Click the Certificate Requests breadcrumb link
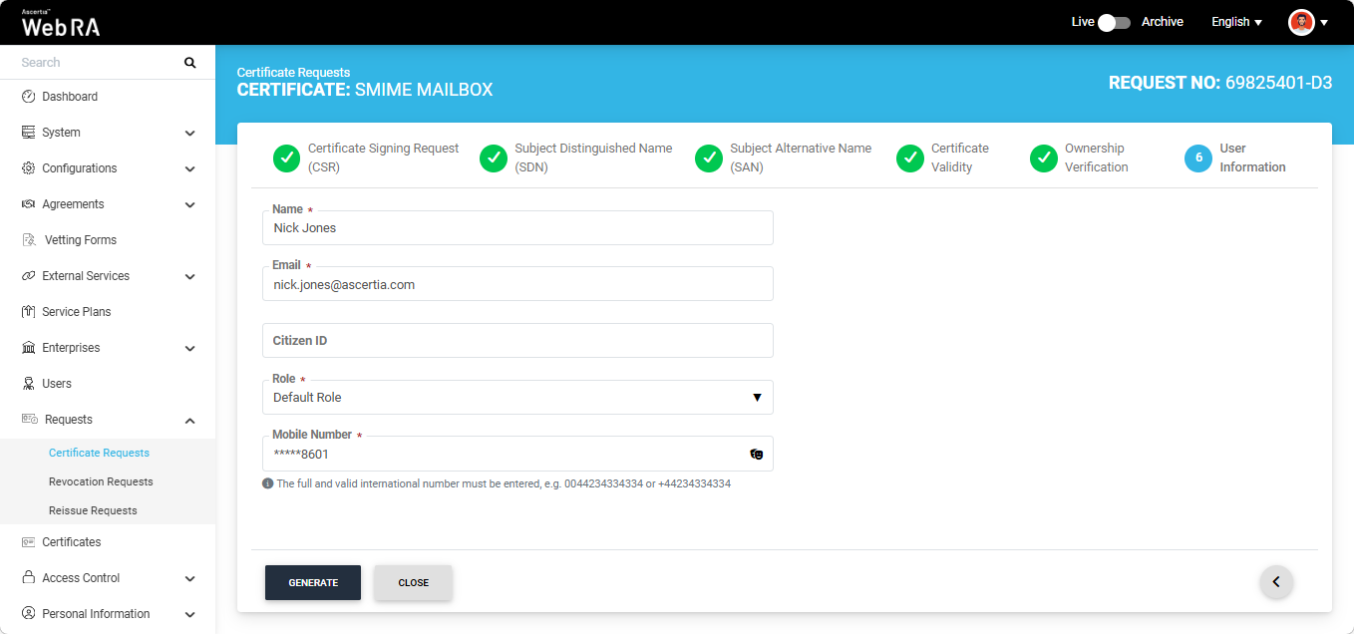This screenshot has width=1354, height=634. pos(293,73)
